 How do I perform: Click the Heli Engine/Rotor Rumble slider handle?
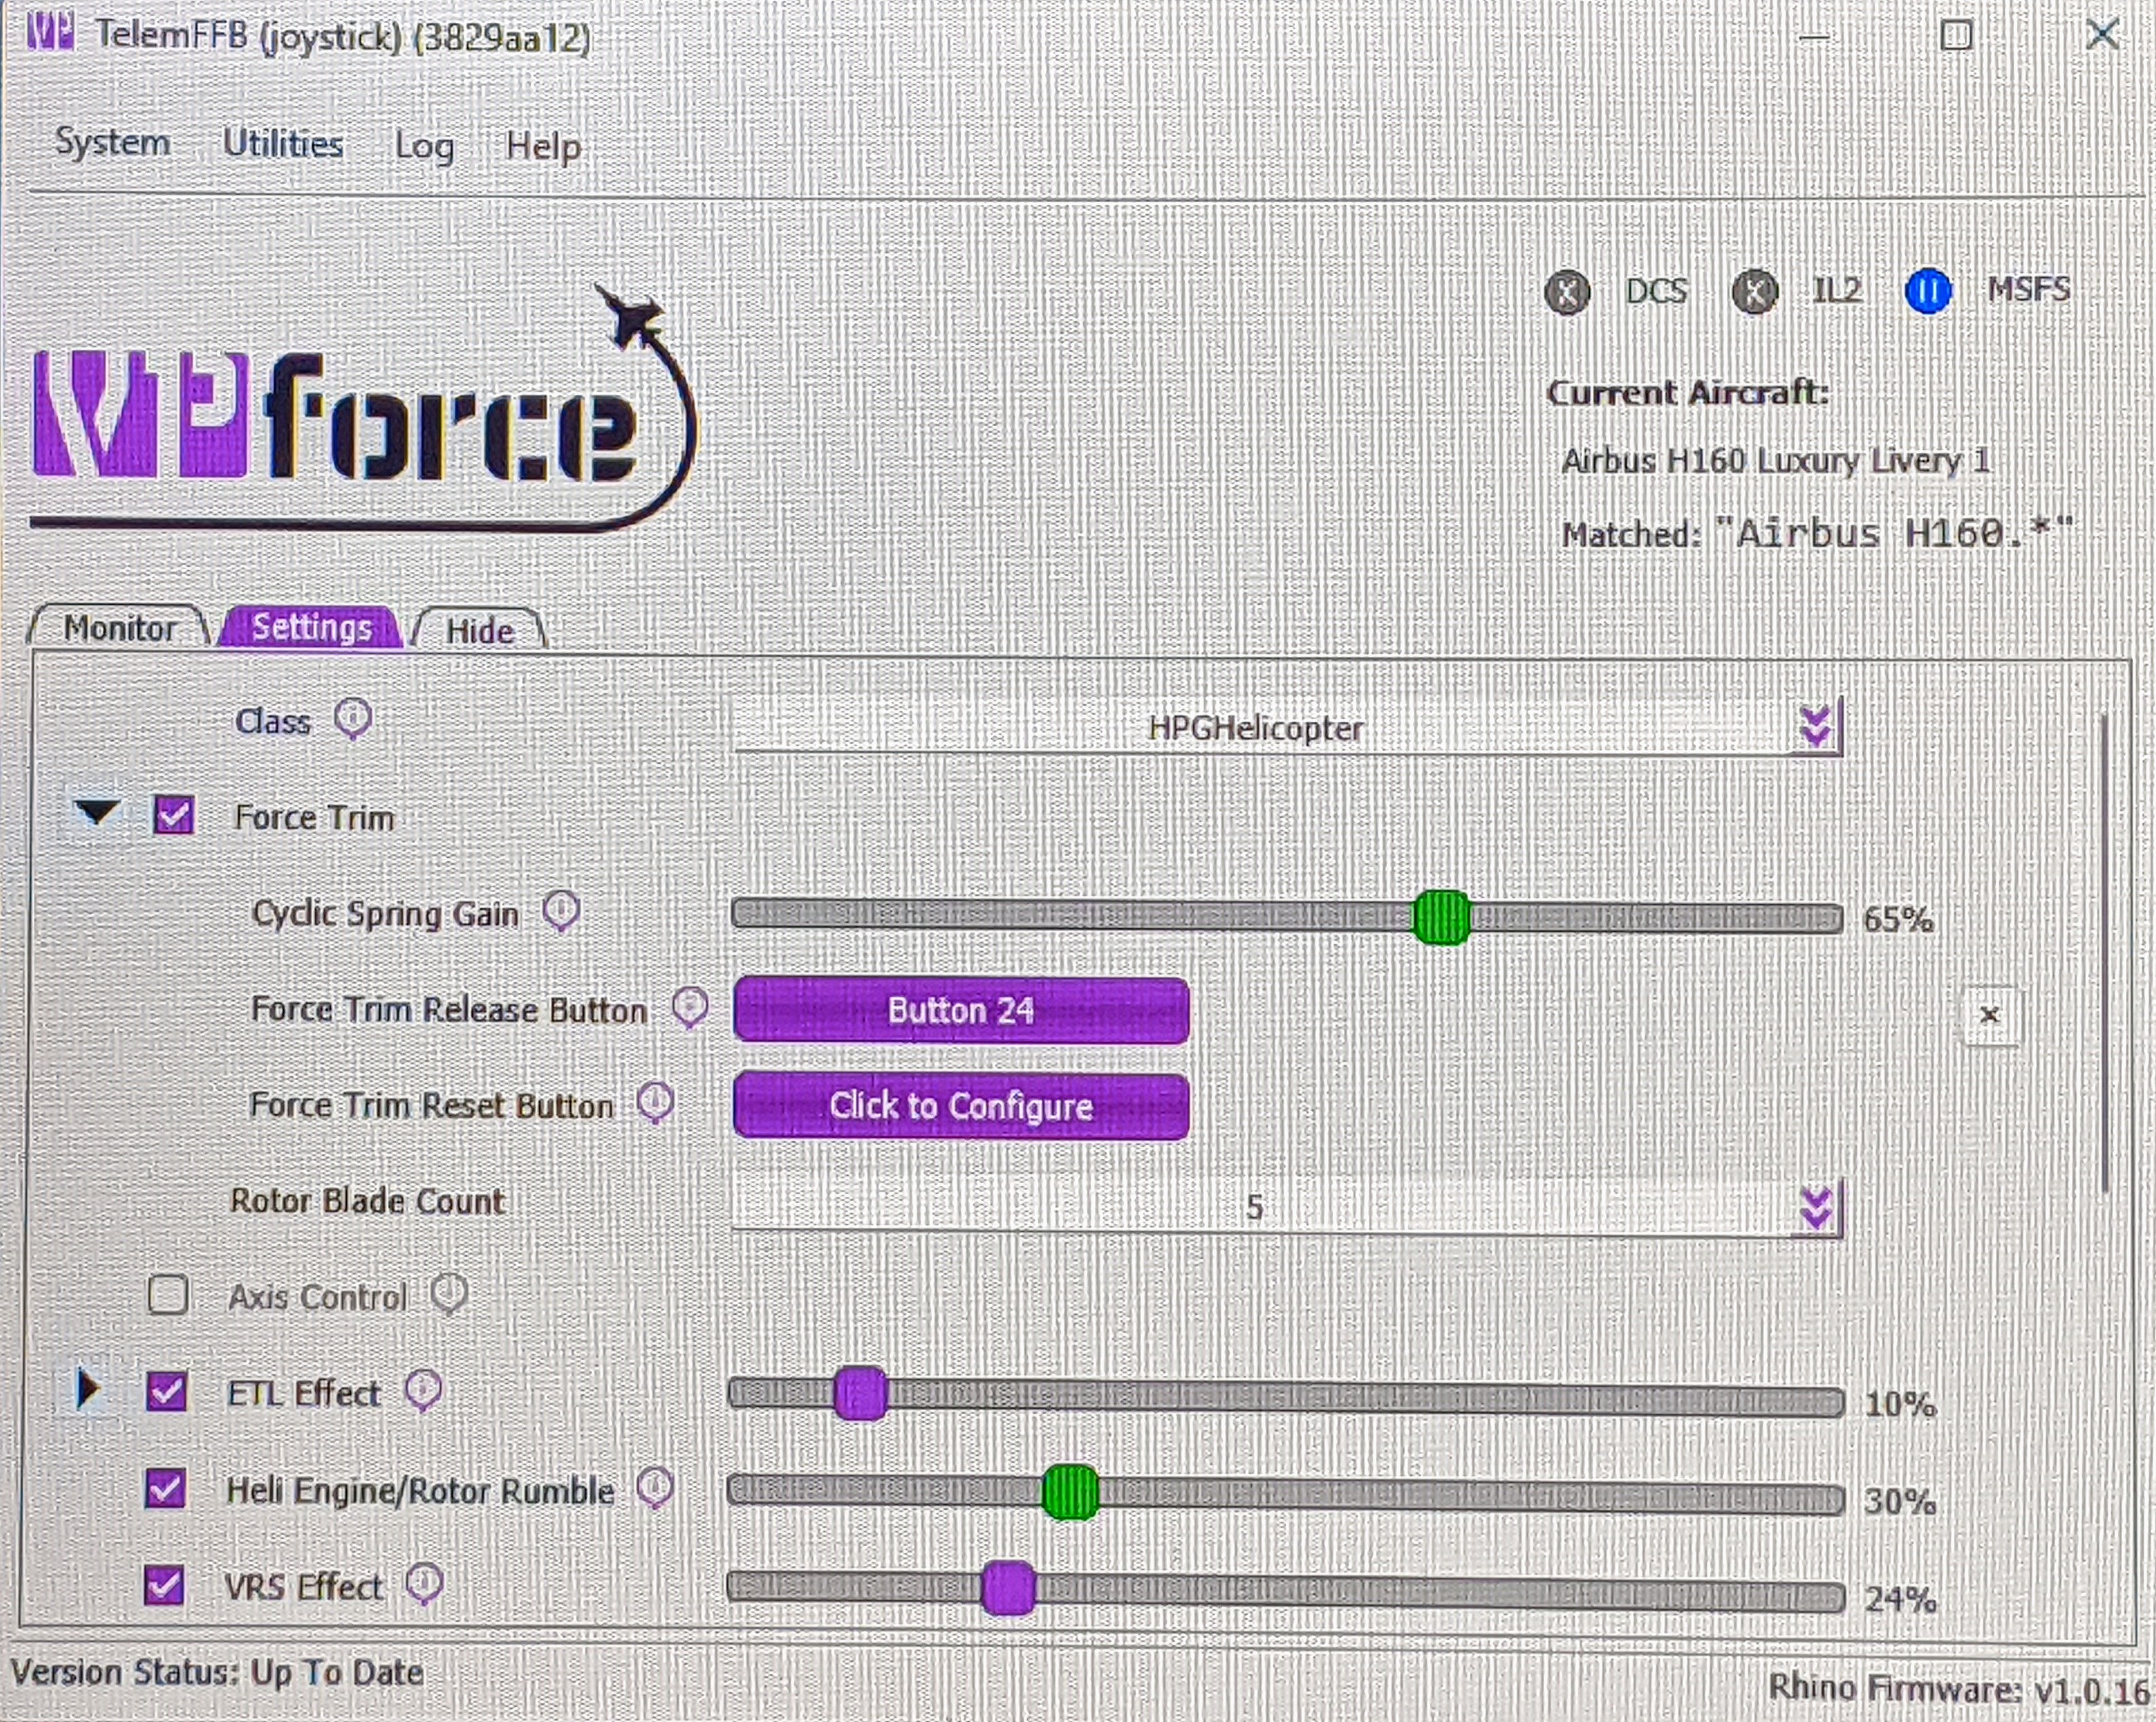tap(1070, 1493)
